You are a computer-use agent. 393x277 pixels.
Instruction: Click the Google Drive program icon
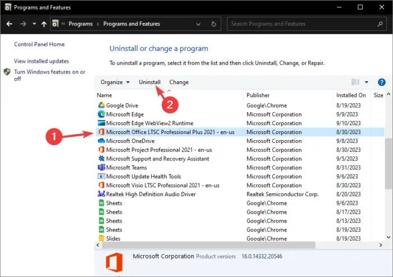pos(102,105)
